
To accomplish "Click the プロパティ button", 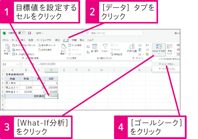I will [74, 50].
